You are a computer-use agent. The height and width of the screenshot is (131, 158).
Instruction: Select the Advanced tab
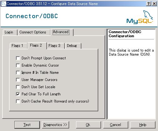tap(62, 32)
